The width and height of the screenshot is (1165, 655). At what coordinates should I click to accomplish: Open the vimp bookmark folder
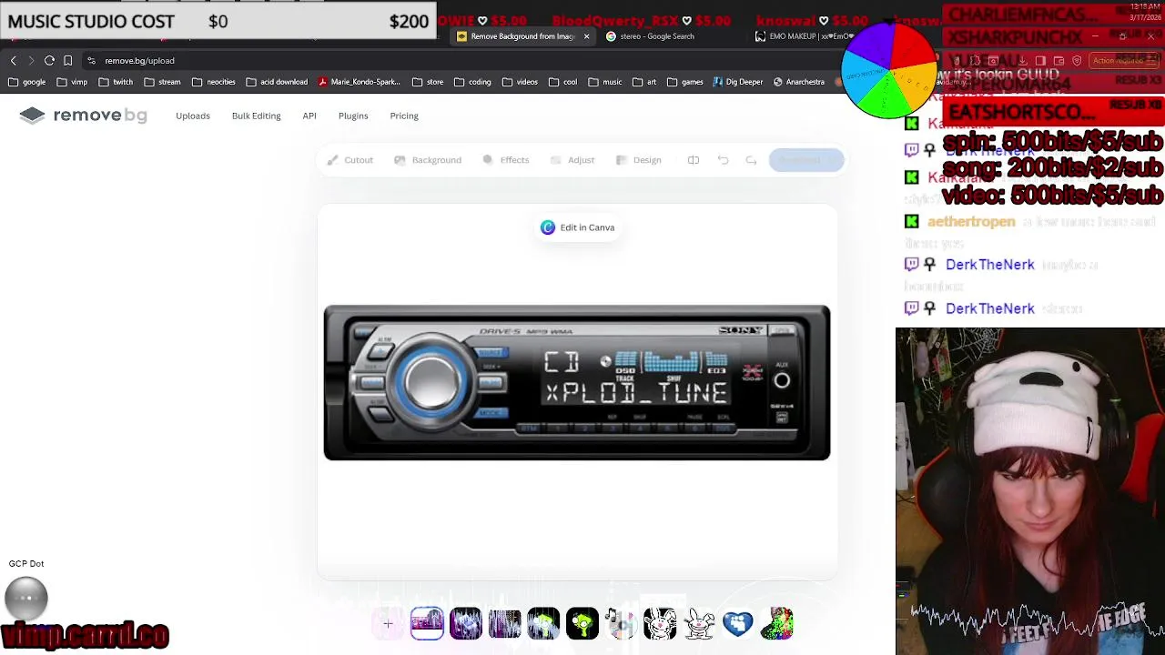tap(72, 82)
